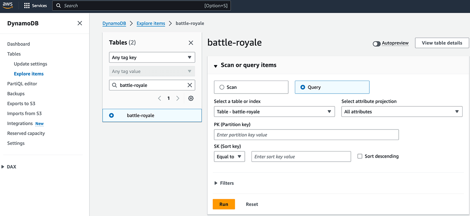Click the Explore items breadcrumb link

[151, 23]
